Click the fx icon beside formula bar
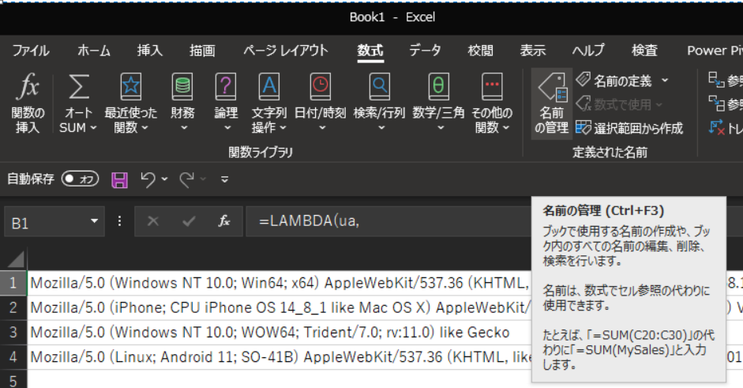The width and height of the screenshot is (743, 388). coord(224,221)
